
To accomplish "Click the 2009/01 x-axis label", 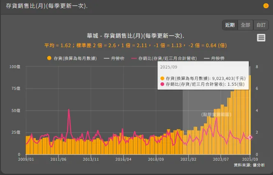I will point(26,159).
